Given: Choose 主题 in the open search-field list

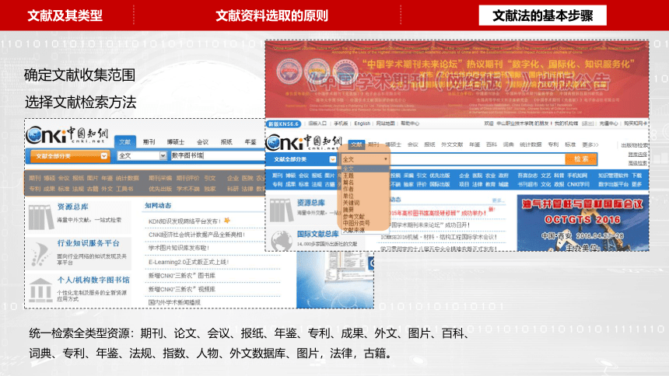Looking at the screenshot, I should coord(349,176).
